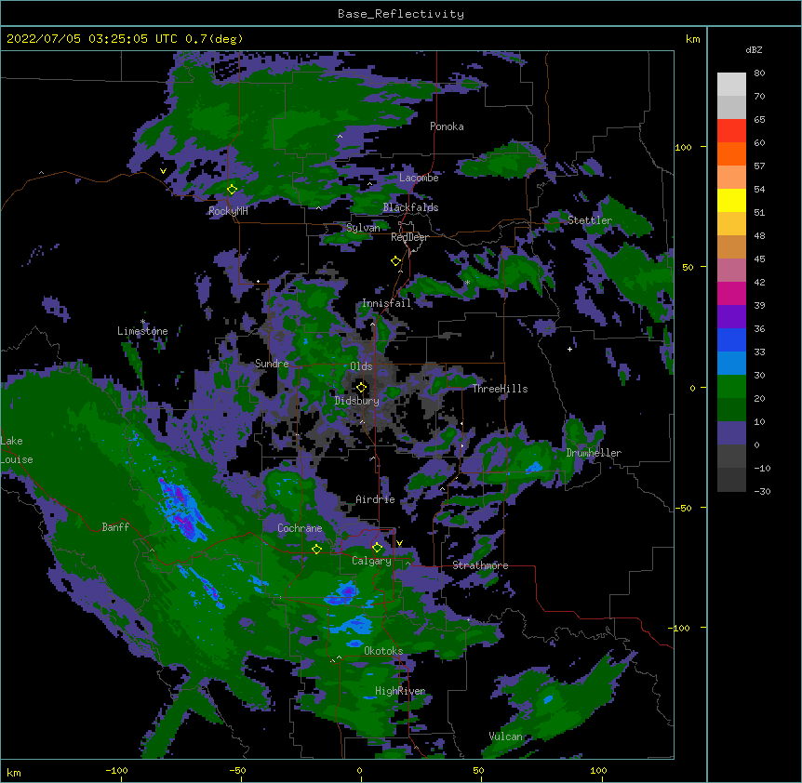
Task: Click the Innisfail label
Action: pos(386,303)
